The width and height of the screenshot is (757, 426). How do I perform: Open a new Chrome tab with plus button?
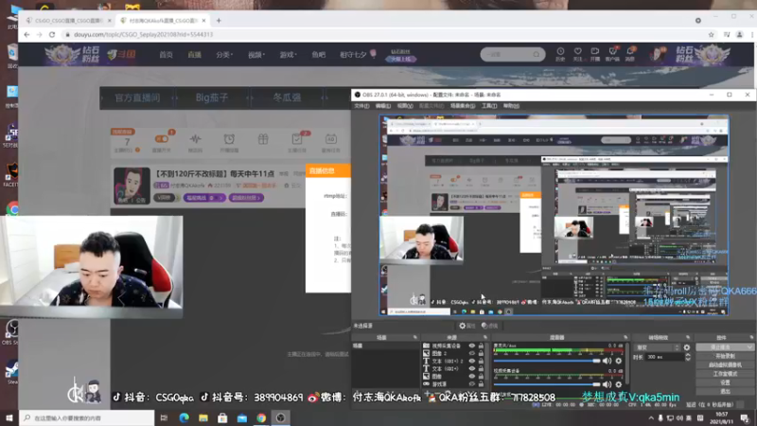pos(219,20)
